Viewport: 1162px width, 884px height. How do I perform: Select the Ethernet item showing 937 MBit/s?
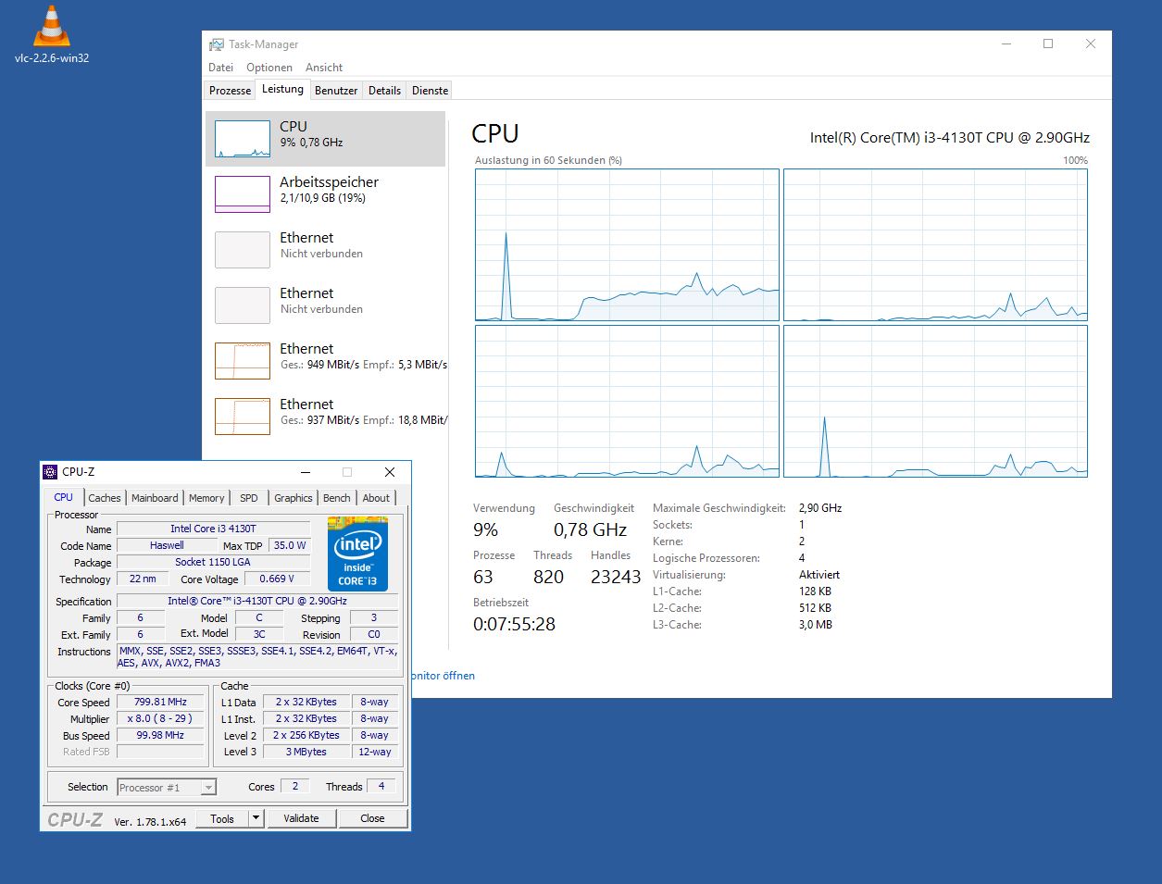(326, 417)
